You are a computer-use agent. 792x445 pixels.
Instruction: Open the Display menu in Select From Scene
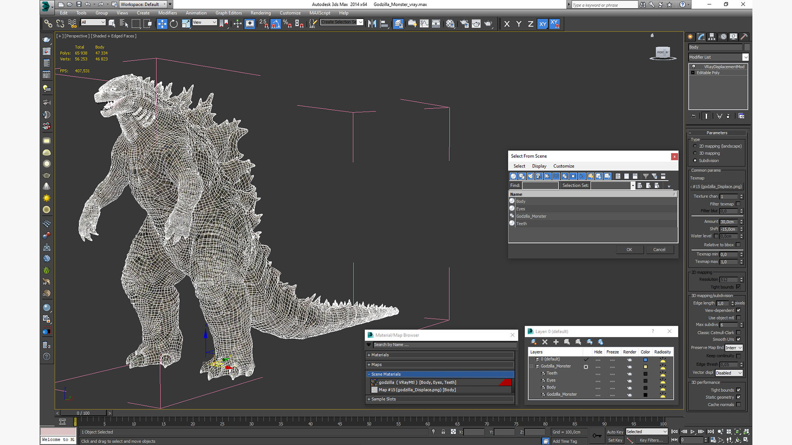[x=539, y=166]
